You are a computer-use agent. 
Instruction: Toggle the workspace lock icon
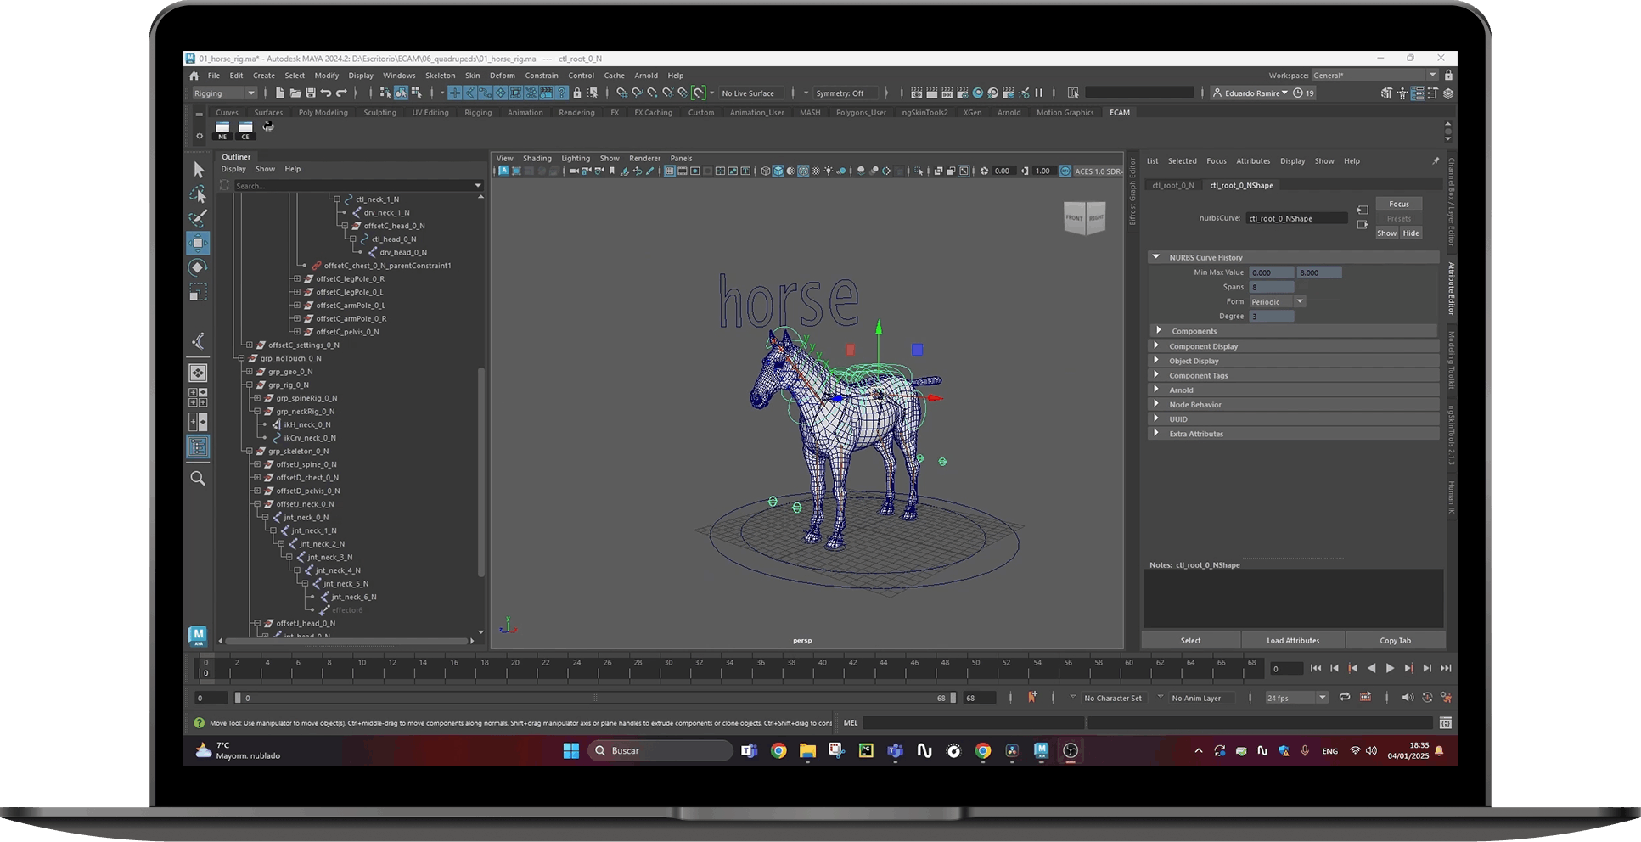tap(1448, 76)
